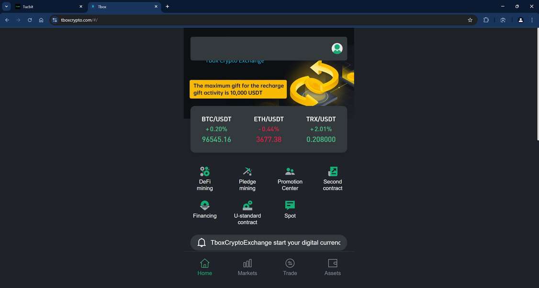The width and height of the screenshot is (539, 288).
Task: Open browser profile menu
Action: 520,20
